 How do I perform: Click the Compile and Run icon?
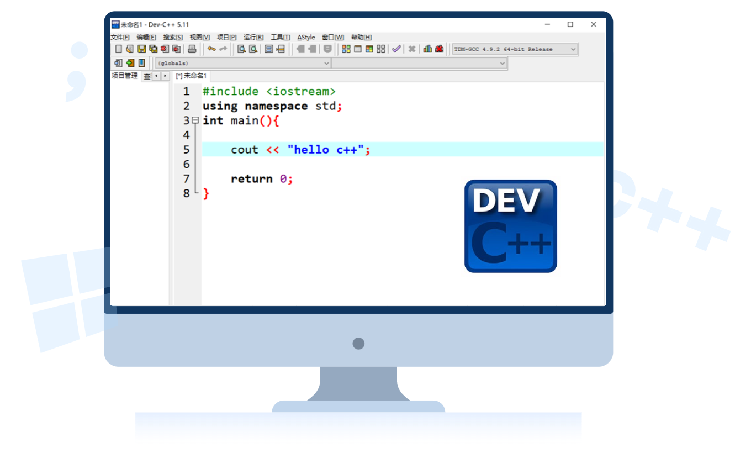(x=369, y=49)
